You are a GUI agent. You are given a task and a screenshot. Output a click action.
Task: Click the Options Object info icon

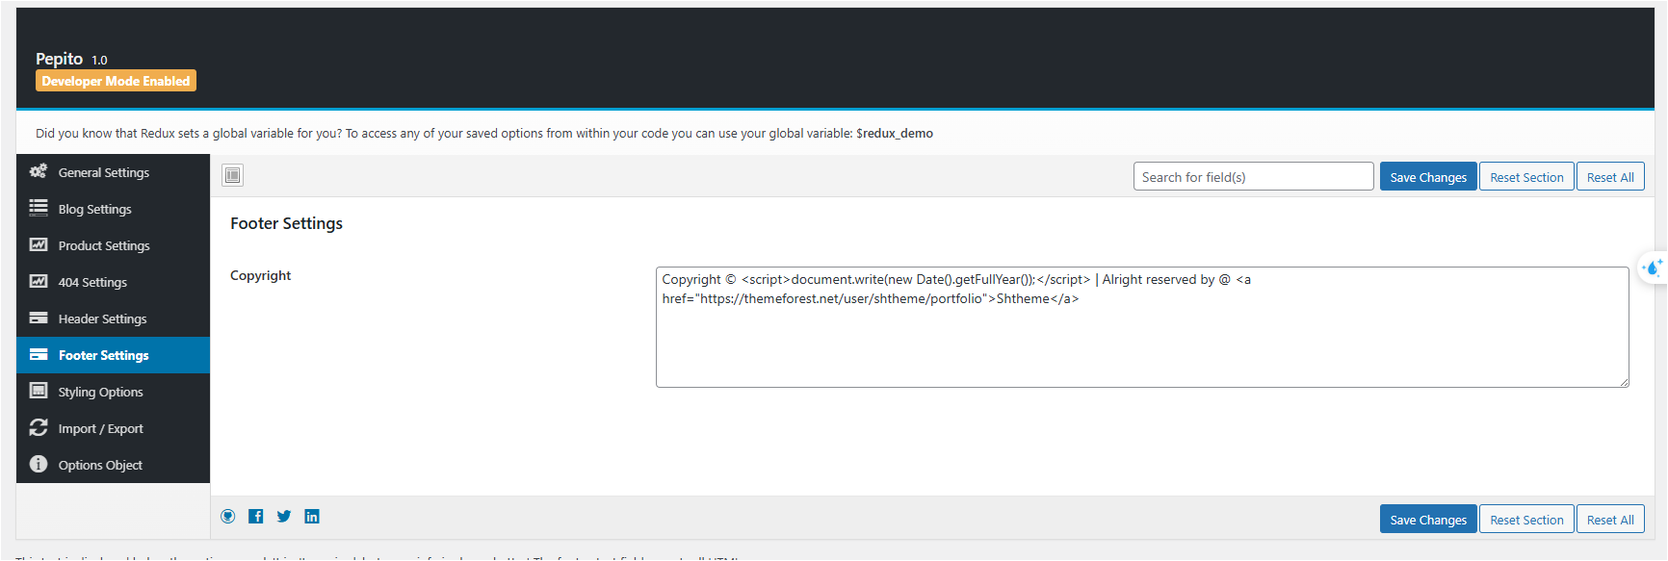tap(39, 464)
